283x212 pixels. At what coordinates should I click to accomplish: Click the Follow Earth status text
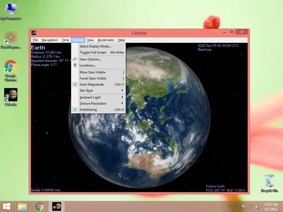[x=215, y=186]
